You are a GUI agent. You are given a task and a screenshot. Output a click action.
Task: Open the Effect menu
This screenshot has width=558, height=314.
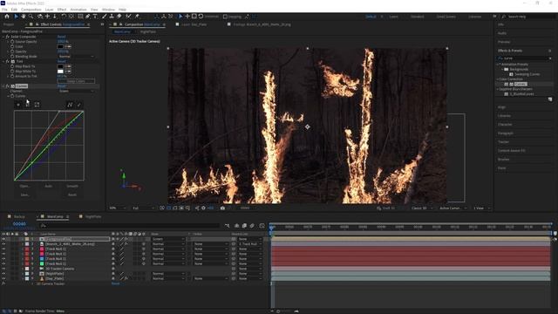pyautogui.click(x=62, y=10)
